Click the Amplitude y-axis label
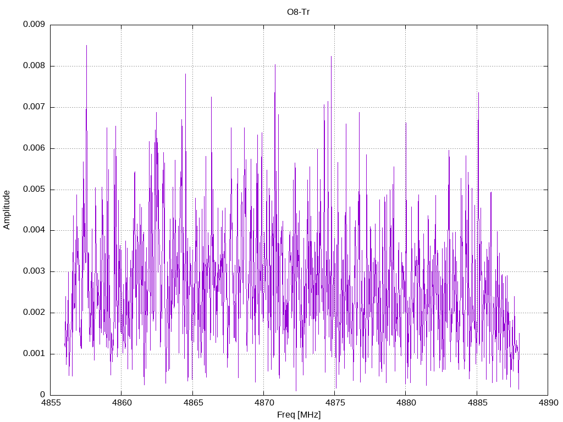Viewport: 563px width, 422px height. (x=7, y=210)
